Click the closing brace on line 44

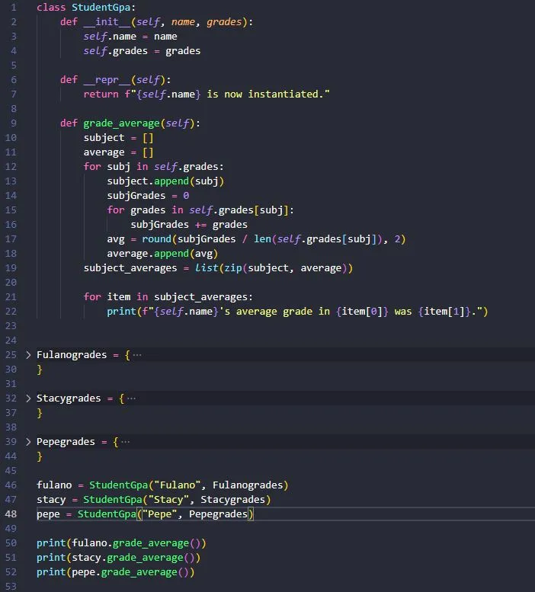coord(40,456)
